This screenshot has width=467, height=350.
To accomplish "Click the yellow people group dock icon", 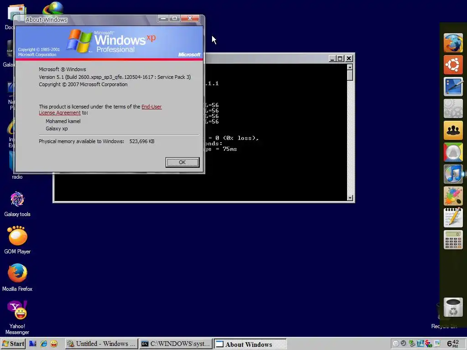I will 453,130.
